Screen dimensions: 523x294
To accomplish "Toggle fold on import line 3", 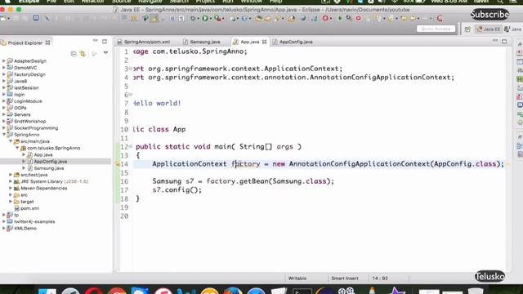I will pyautogui.click(x=131, y=69).
